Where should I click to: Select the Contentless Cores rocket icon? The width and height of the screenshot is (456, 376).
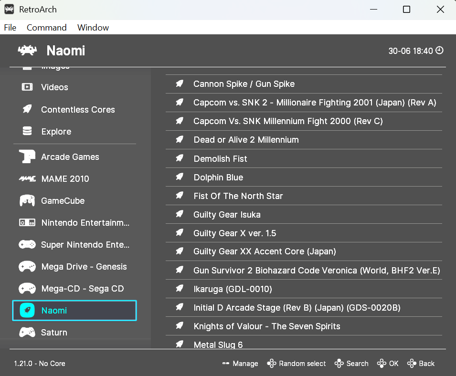27,109
